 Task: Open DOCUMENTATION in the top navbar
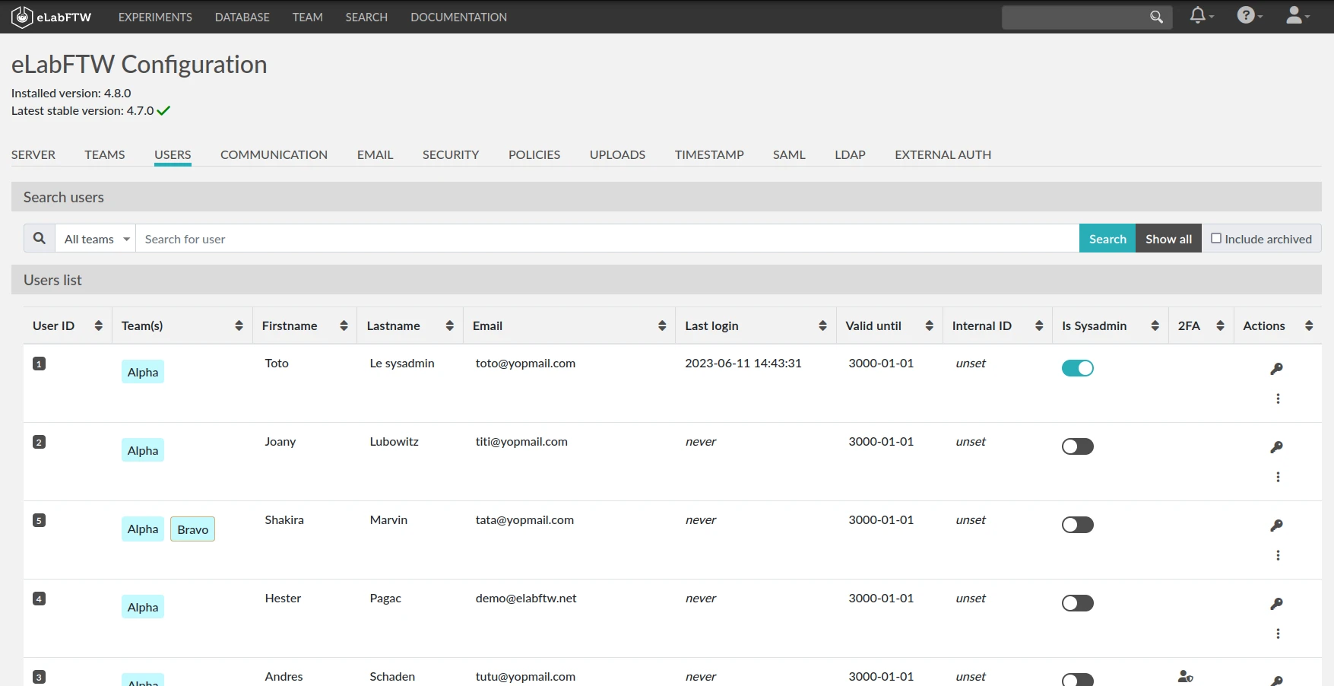coord(458,17)
